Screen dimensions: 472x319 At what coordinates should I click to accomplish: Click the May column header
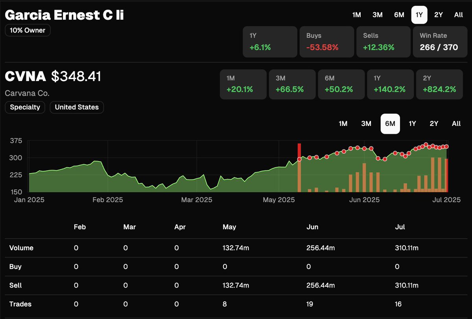click(x=229, y=227)
